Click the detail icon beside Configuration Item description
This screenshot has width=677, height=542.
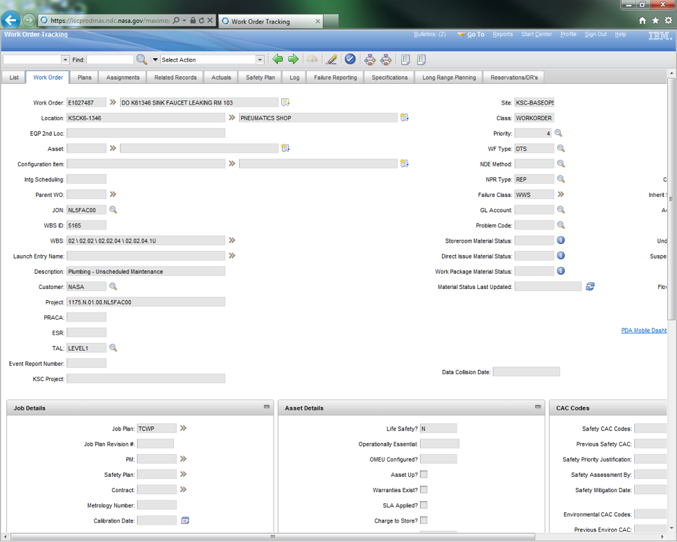point(404,164)
